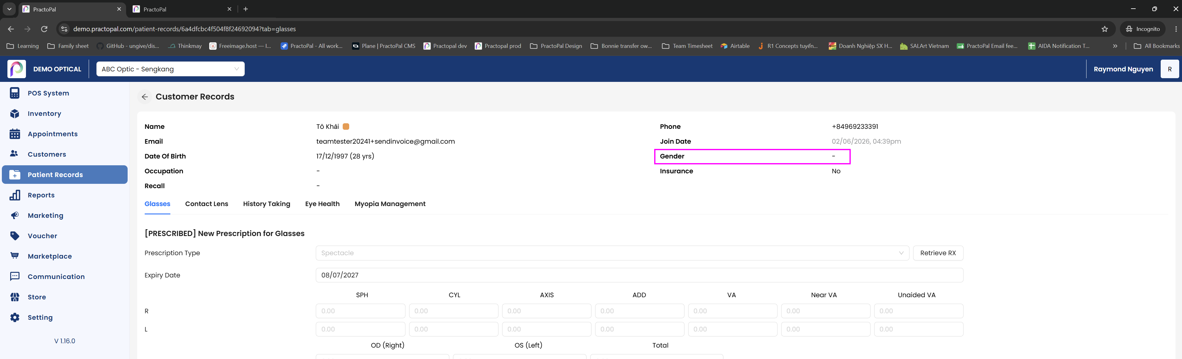Expand the Bonnie transfer bookmark folder

pyautogui.click(x=621, y=46)
